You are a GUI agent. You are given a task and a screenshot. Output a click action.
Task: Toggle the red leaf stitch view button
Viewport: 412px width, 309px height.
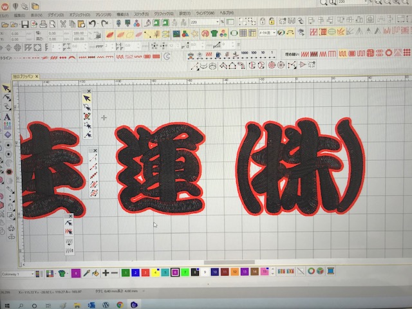click(x=110, y=35)
